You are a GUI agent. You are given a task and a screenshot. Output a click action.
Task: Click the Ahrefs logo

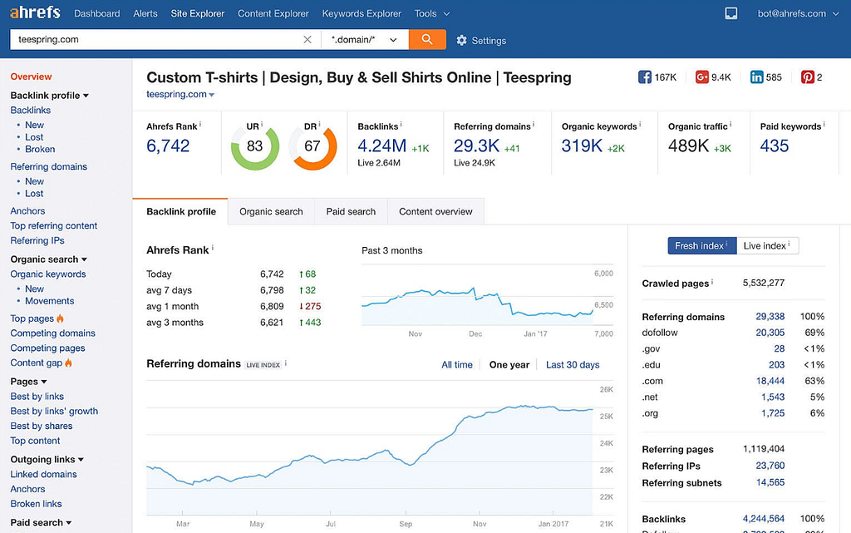[34, 13]
